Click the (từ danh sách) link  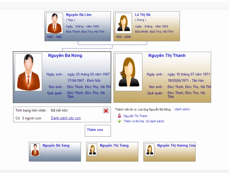pyautogui.click(x=155, y=121)
